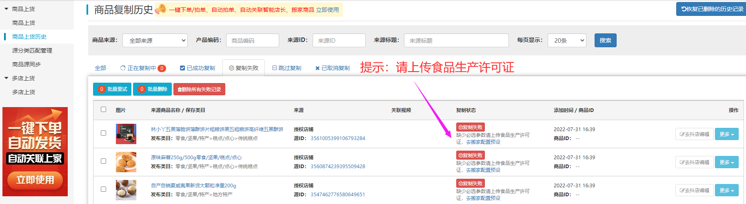The height and width of the screenshot is (204, 746).
Task: Click the 批量删除 batch delete button
Action: point(152,89)
